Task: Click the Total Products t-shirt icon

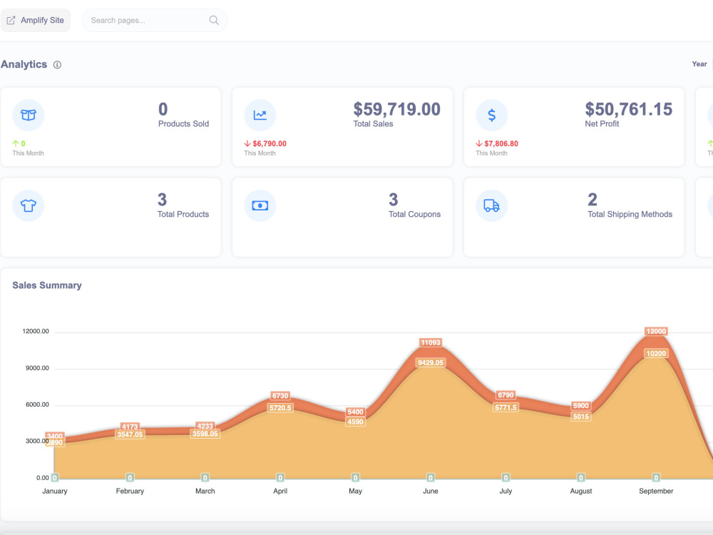Action: (x=28, y=205)
